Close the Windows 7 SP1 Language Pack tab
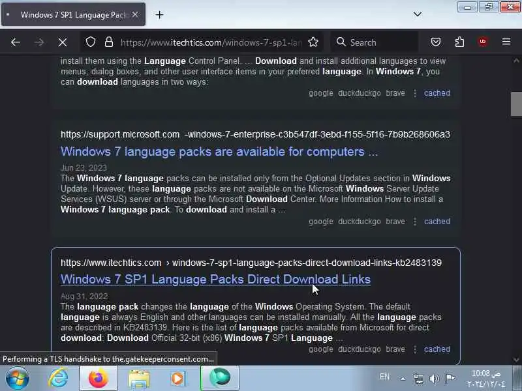Viewport: 522px width, 391px height. click(135, 14)
